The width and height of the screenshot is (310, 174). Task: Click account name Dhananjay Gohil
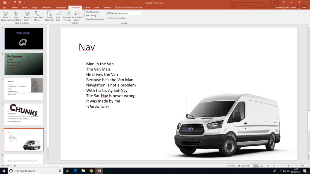pyautogui.click(x=285, y=8)
